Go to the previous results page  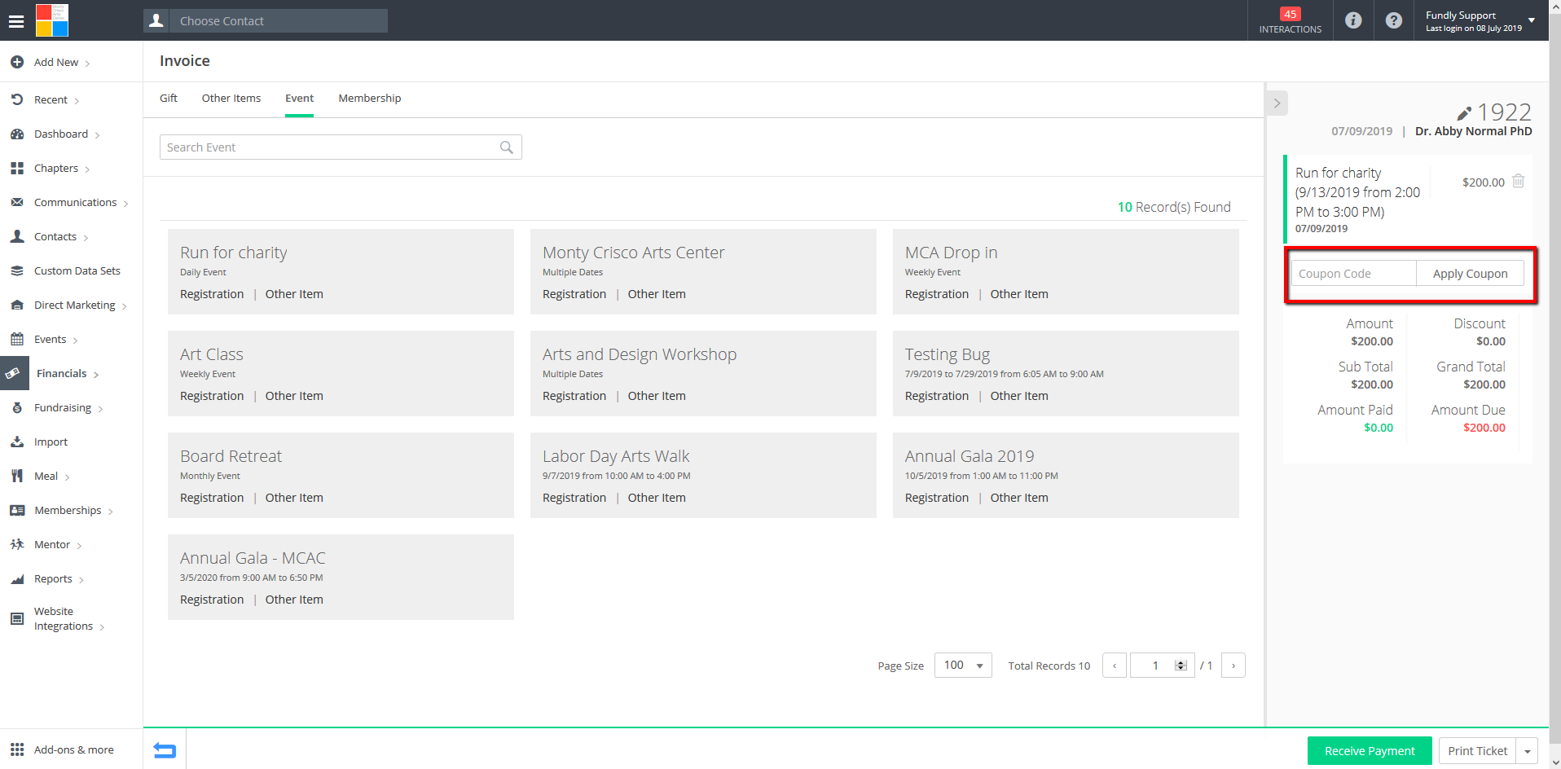[1115, 666]
